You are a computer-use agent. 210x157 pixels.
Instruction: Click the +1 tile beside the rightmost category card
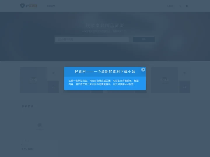click(x=184, y=87)
